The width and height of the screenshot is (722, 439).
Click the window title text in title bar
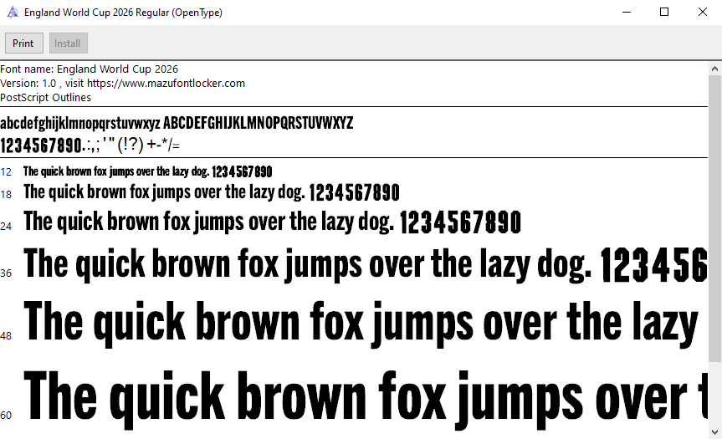click(123, 13)
